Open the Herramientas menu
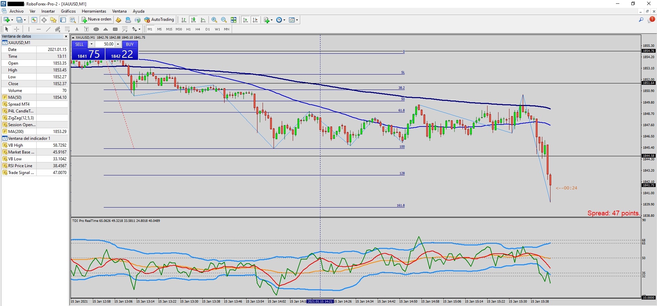The height and width of the screenshot is (306, 657). pyautogui.click(x=94, y=11)
